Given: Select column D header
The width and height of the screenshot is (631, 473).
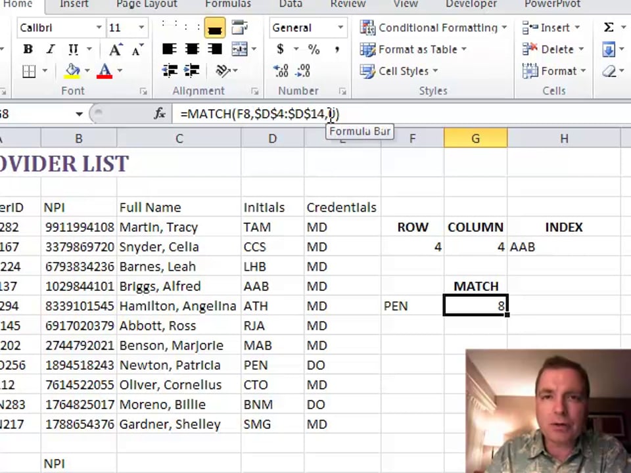Looking at the screenshot, I should coord(272,139).
